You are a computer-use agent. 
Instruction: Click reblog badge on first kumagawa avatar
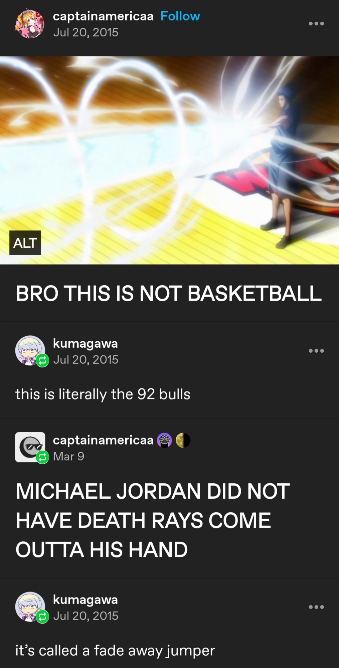[x=42, y=360]
